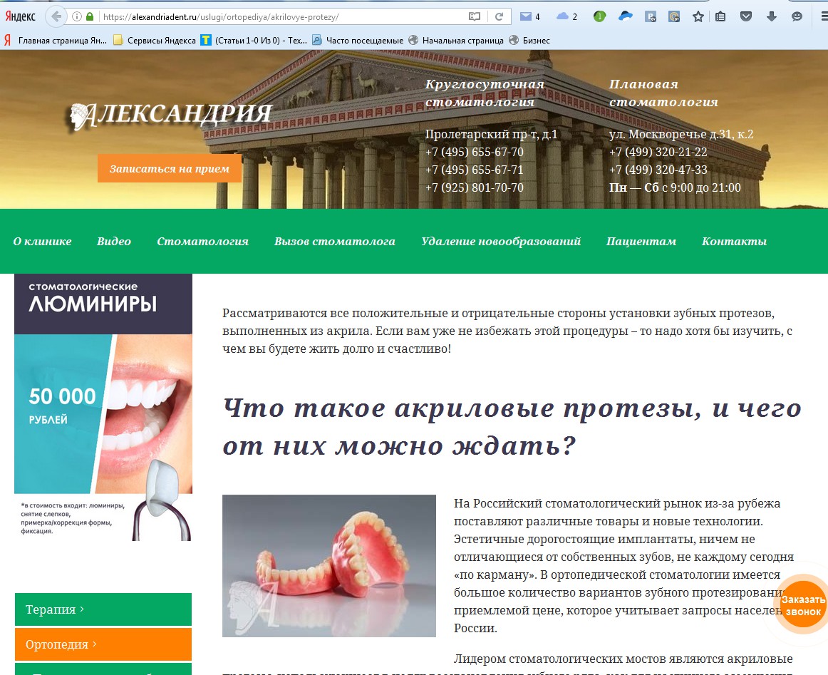Open the chat smiley toolbar icon
Screen dimensions: 828x675
pos(797,17)
